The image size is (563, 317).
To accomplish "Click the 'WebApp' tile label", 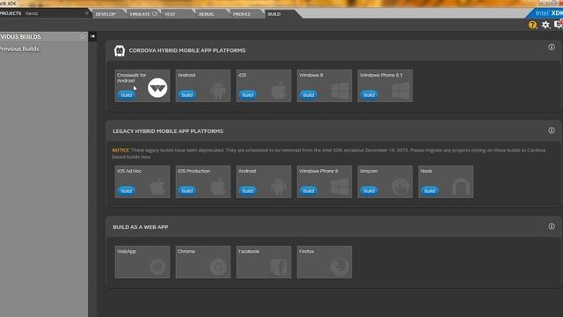I will pyautogui.click(x=127, y=251).
